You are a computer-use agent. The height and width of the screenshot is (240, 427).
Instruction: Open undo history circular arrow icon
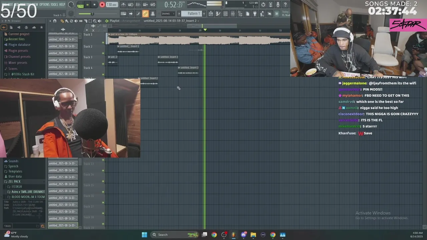(263, 5)
